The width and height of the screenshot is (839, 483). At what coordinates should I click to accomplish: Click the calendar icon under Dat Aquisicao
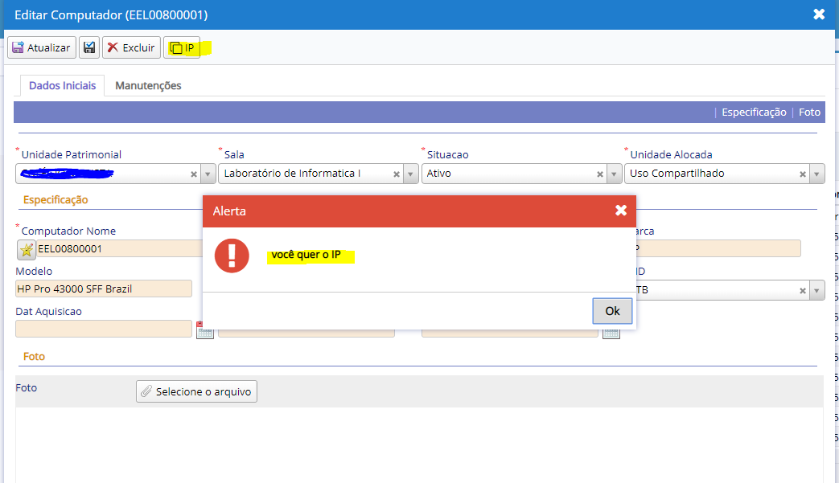(x=204, y=330)
